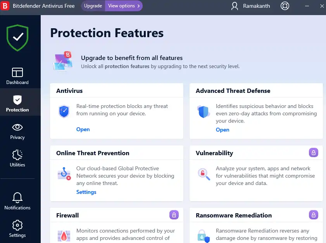Go to Utilities in the sidebar

click(17, 158)
